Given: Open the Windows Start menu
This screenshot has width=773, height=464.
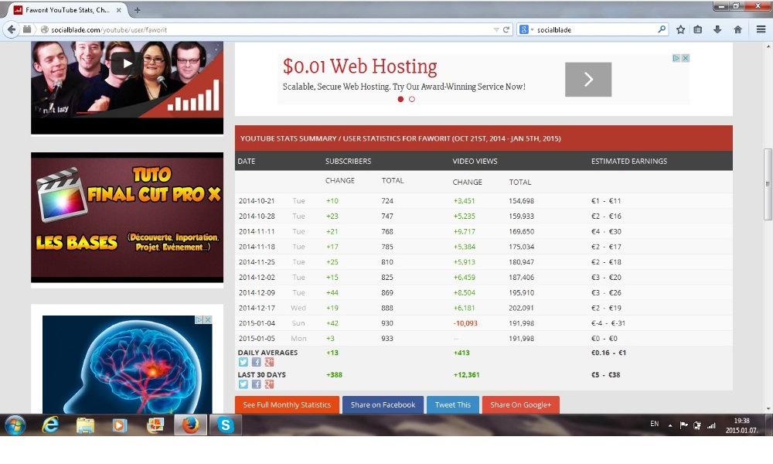Looking at the screenshot, I should [x=15, y=425].
